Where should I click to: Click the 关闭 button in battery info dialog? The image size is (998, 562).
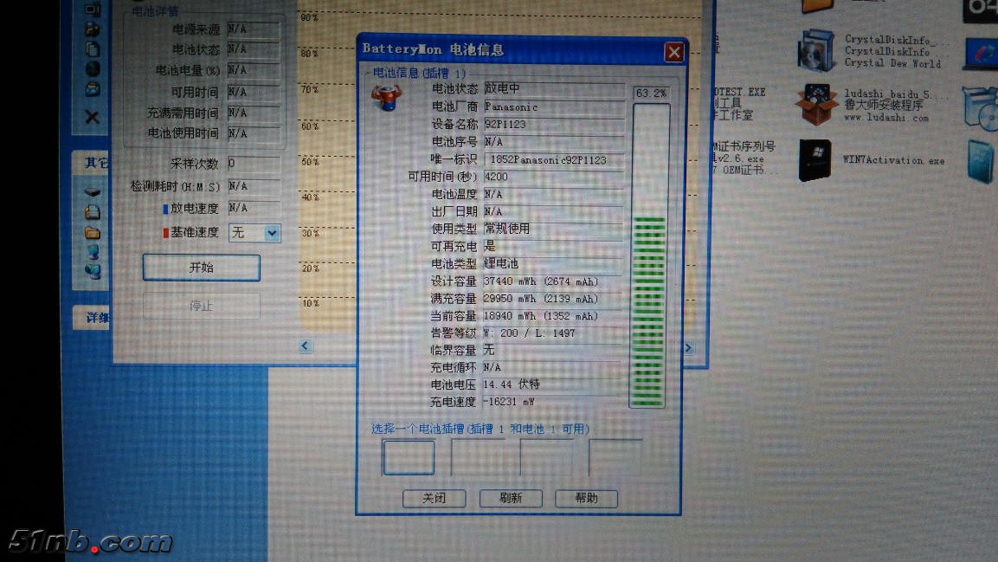(x=434, y=498)
